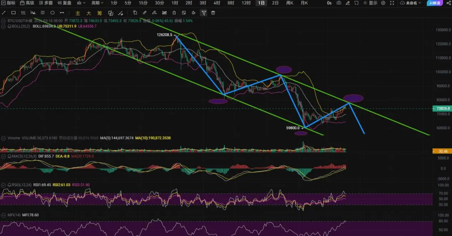Open the 周期 period dropdown

tap(97, 3)
